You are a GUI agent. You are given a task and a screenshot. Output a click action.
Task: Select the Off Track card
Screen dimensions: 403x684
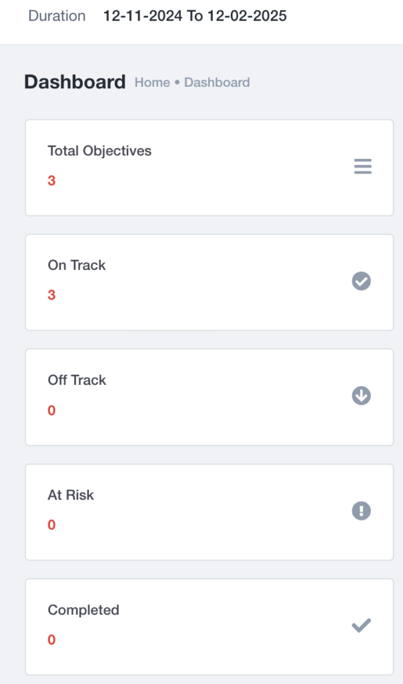click(209, 397)
